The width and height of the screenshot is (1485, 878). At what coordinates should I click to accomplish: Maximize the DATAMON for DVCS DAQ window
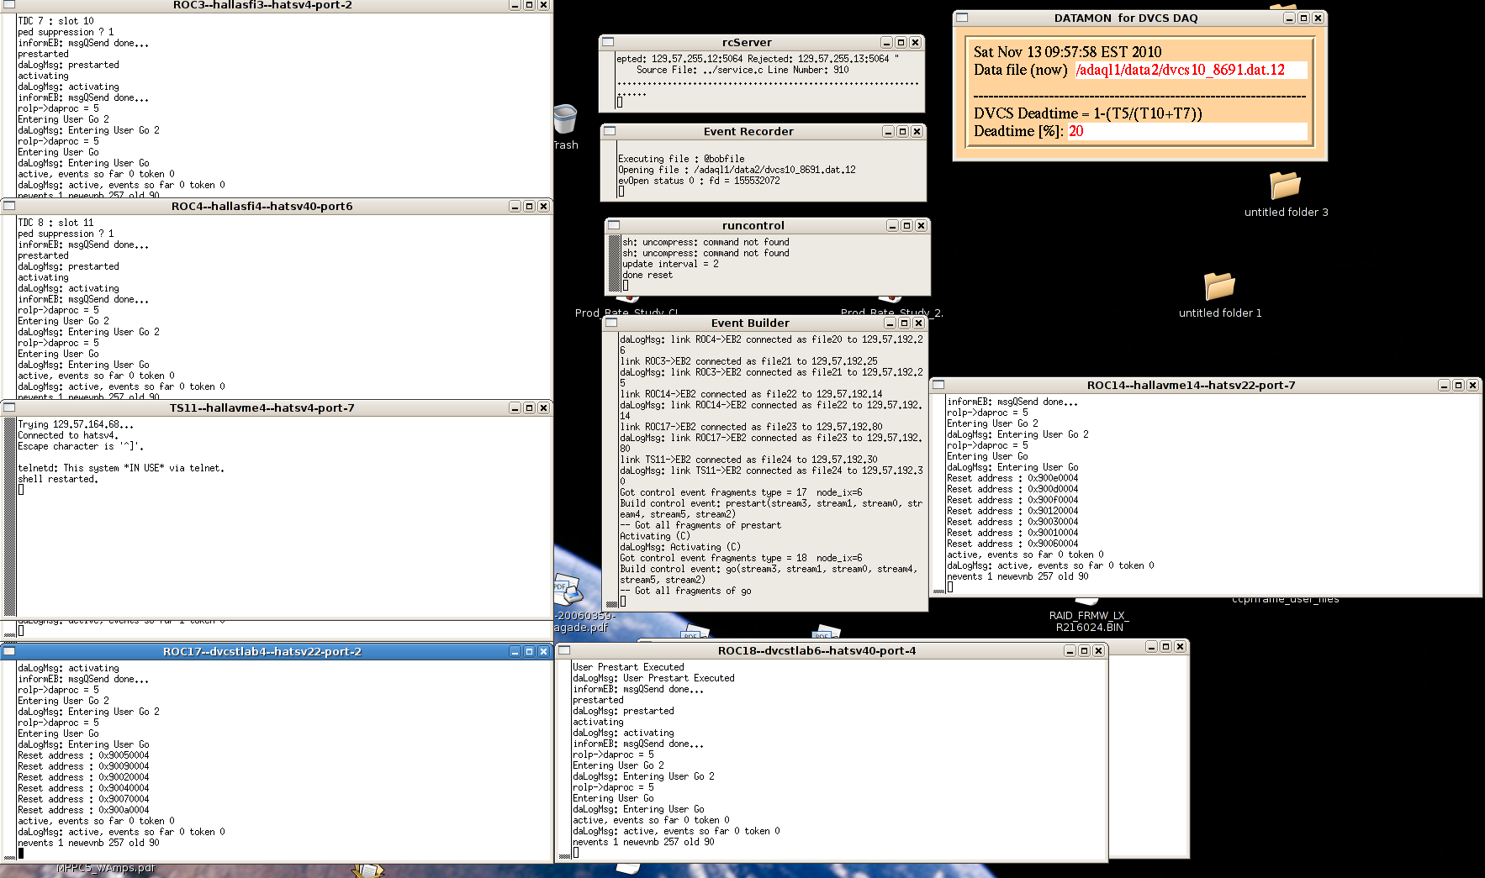tap(1303, 18)
